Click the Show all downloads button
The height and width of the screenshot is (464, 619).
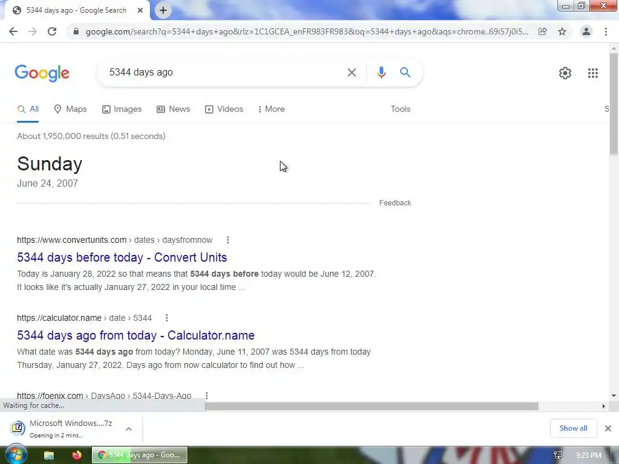[x=573, y=428]
